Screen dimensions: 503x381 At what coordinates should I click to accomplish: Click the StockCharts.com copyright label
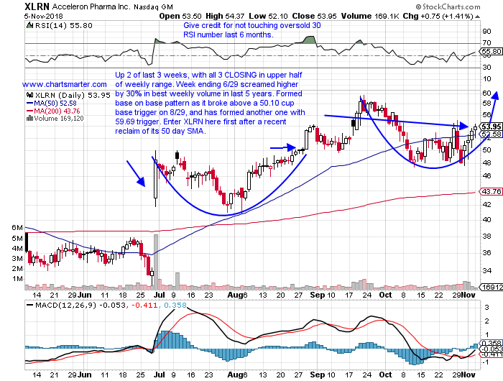448,6
